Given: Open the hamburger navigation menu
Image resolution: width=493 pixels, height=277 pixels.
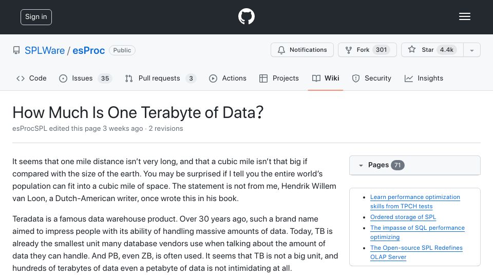Looking at the screenshot, I should [x=464, y=16].
